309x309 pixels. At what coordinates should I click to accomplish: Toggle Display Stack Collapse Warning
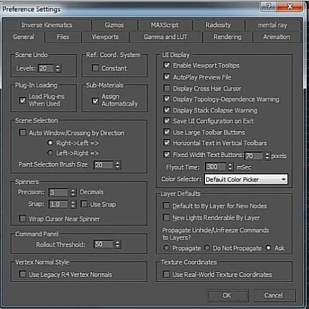167,110
